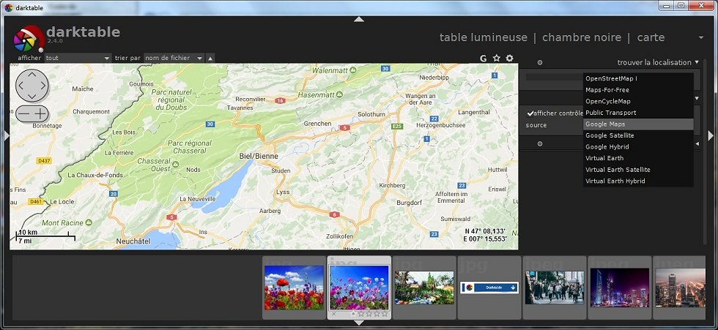
Task: Switch to chambre noire view
Action: (x=582, y=37)
